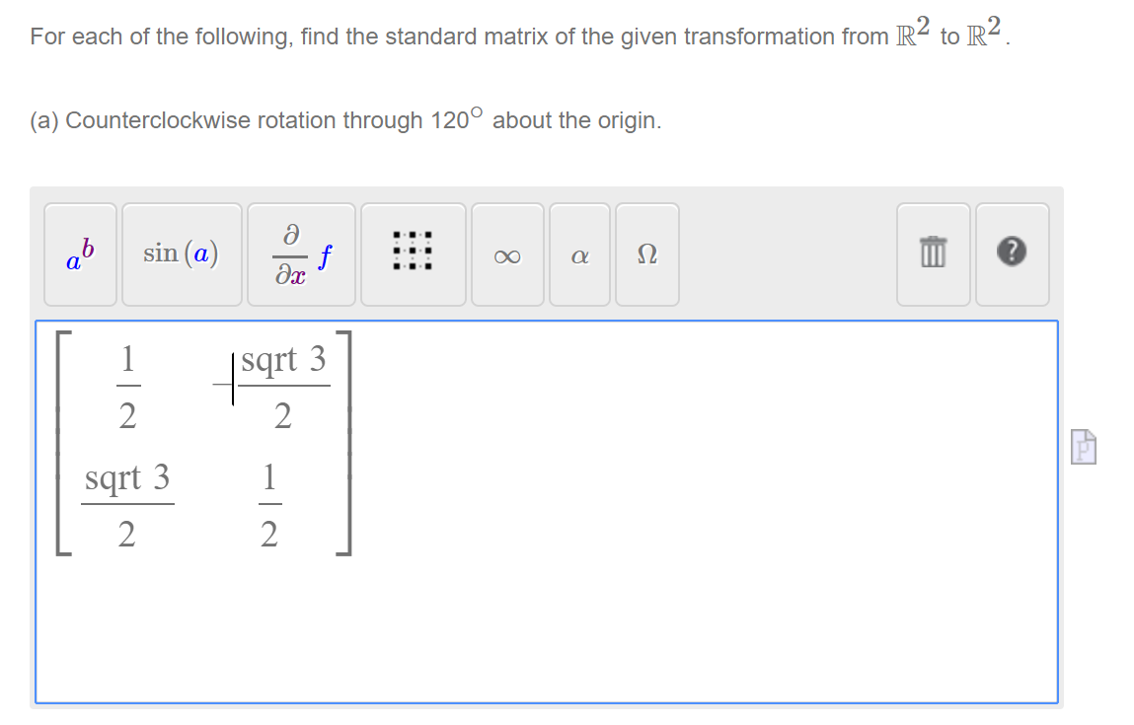Click the Preview (P) icon beside the answer box
Image resolution: width=1134 pixels, height=725 pixels.
(1083, 446)
